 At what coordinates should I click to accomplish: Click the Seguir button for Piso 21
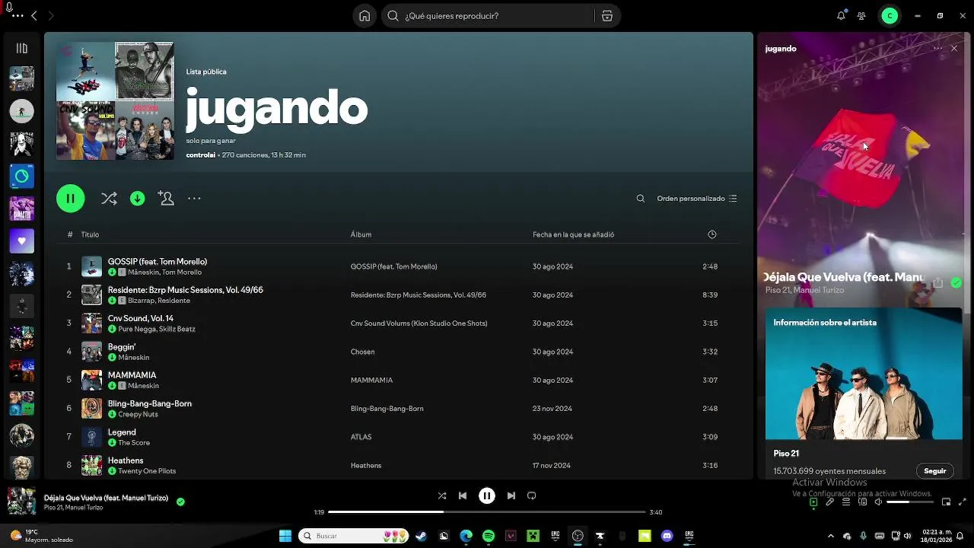point(935,471)
